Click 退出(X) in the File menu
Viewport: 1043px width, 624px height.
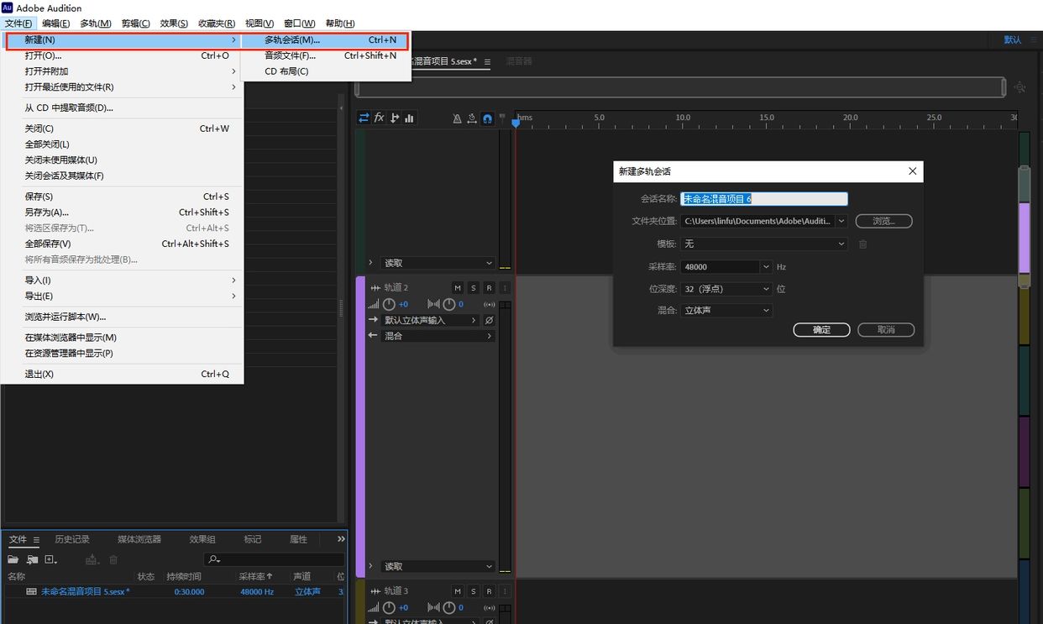[122, 374]
